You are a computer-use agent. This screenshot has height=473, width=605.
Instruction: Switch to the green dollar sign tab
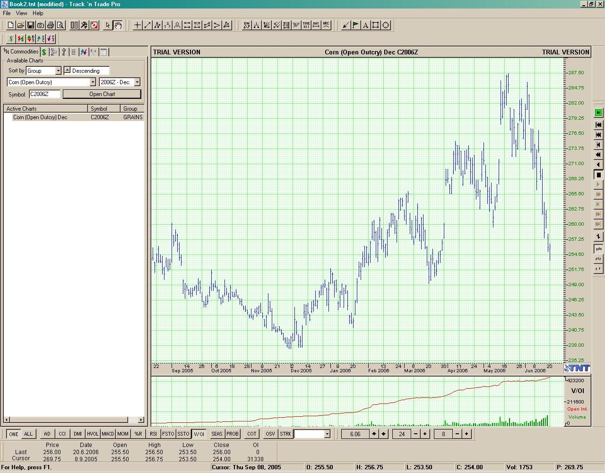44,52
